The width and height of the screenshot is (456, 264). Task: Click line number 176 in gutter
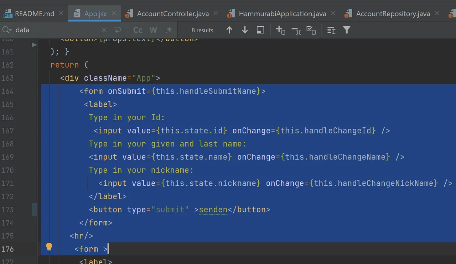tap(7, 249)
